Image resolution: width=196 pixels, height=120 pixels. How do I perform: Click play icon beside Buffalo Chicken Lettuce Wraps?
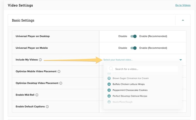[109, 84]
